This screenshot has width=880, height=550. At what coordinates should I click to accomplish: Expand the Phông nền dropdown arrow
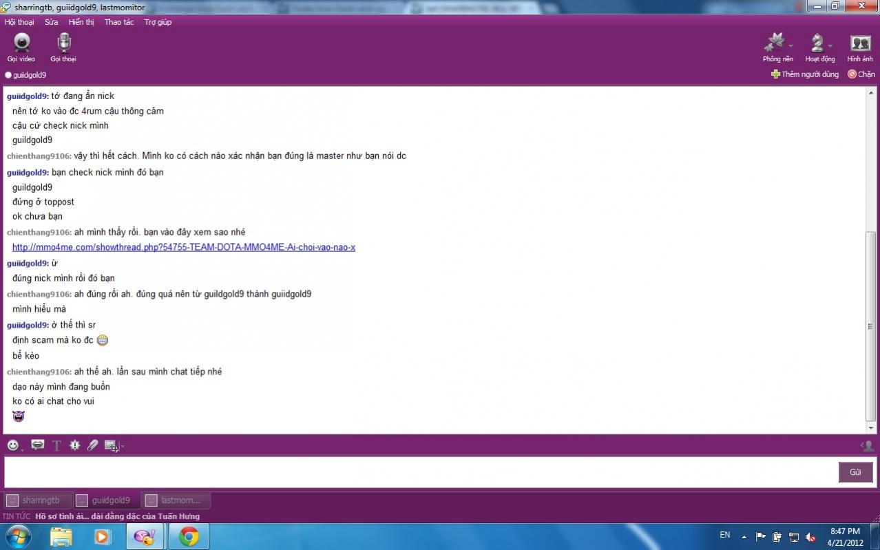[790, 46]
